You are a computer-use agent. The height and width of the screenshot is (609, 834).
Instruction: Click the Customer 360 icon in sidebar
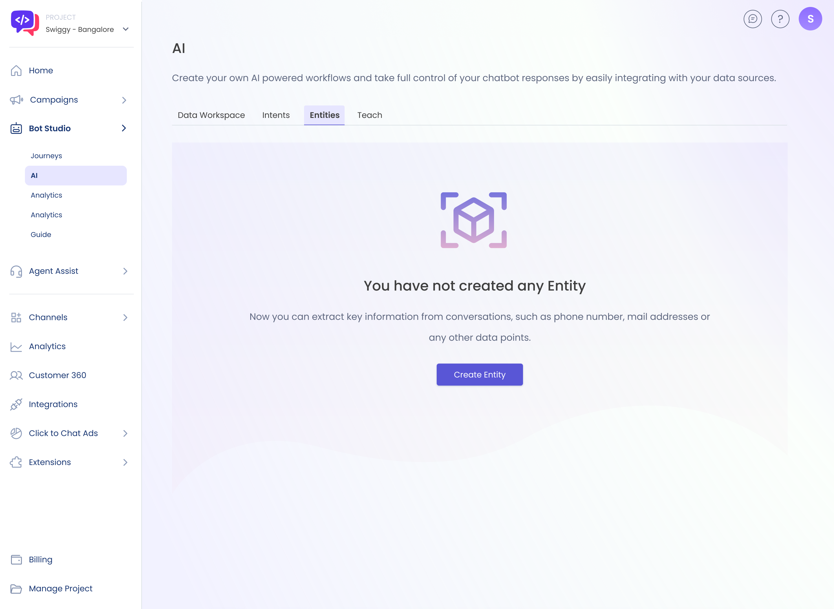(x=16, y=375)
